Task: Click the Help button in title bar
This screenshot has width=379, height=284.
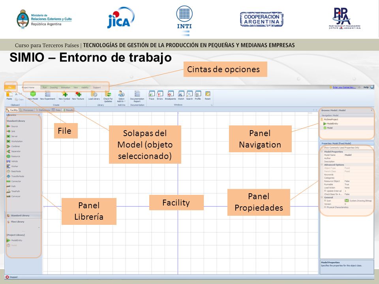Action: point(366,87)
